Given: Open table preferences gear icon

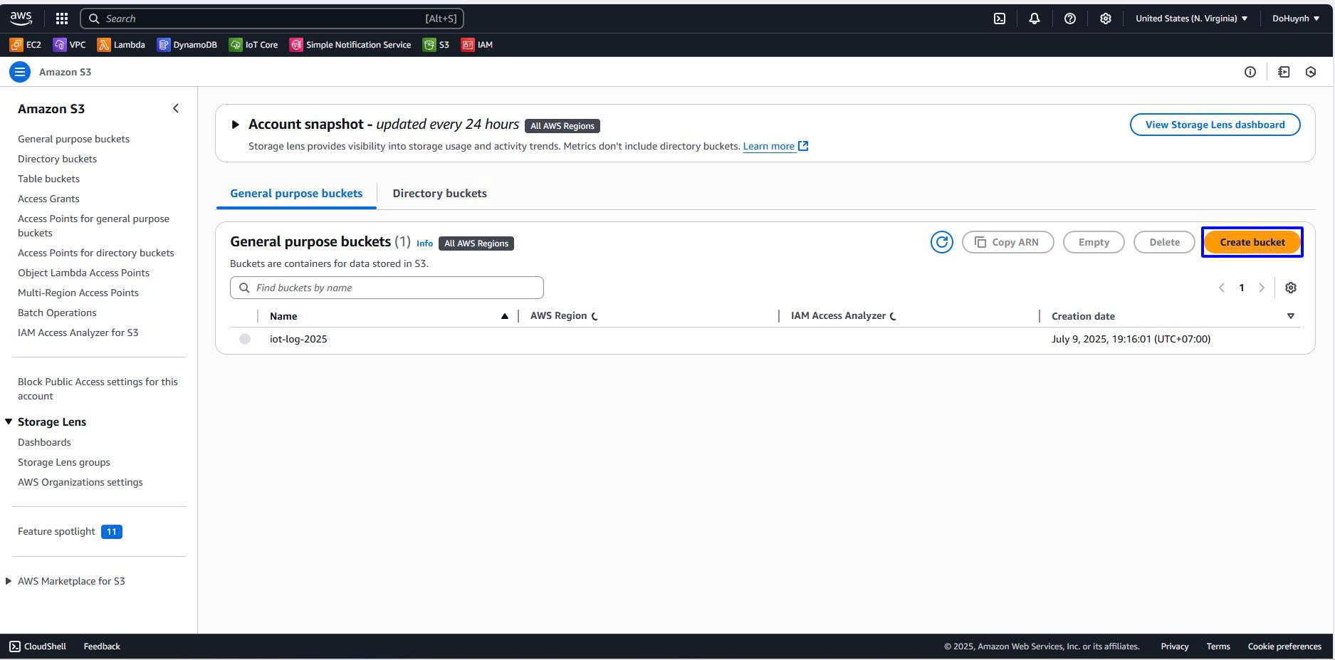Looking at the screenshot, I should click(x=1290, y=288).
